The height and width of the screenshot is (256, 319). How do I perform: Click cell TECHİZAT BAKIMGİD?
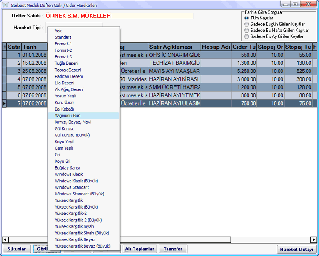[x=174, y=63]
